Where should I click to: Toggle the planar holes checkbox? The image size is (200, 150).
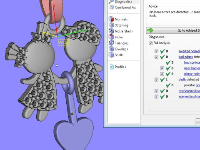(x=162, y=74)
